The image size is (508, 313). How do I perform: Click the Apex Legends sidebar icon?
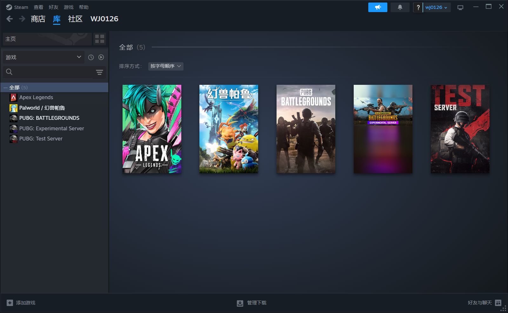click(13, 98)
